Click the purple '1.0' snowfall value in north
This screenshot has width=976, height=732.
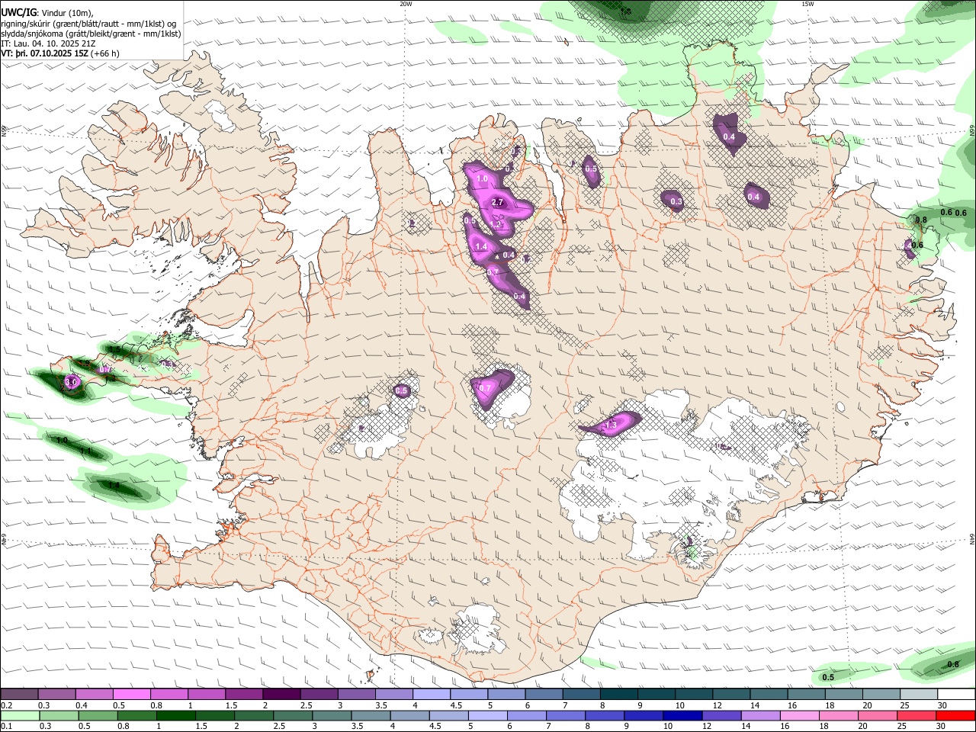coord(482,179)
